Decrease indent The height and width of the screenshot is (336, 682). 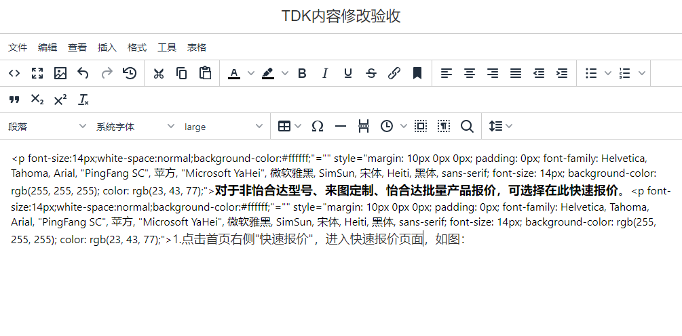[539, 73]
